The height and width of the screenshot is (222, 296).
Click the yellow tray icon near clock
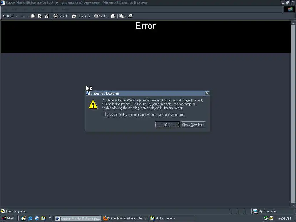pyautogui.click(x=271, y=218)
